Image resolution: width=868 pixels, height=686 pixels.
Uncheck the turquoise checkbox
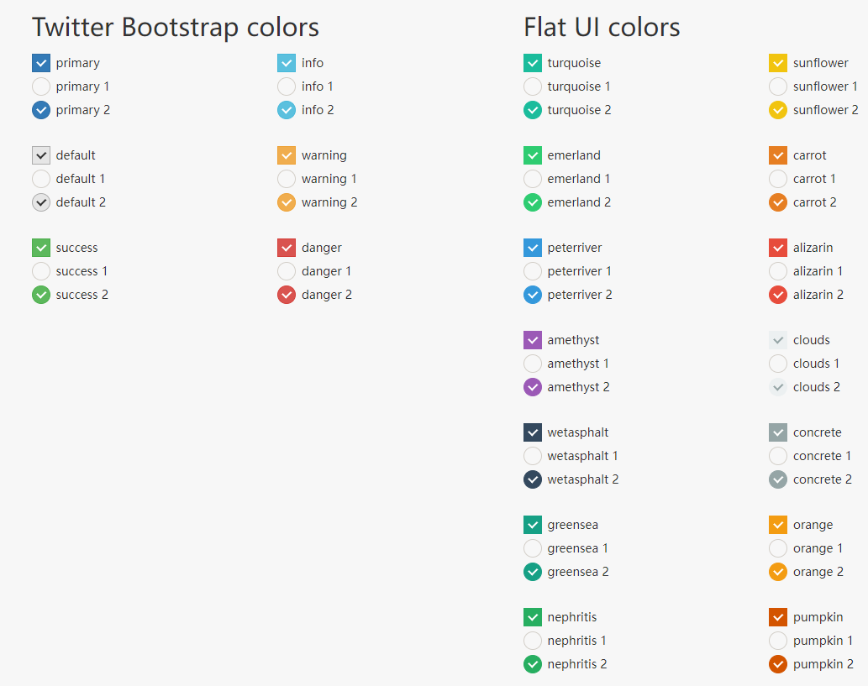(533, 63)
